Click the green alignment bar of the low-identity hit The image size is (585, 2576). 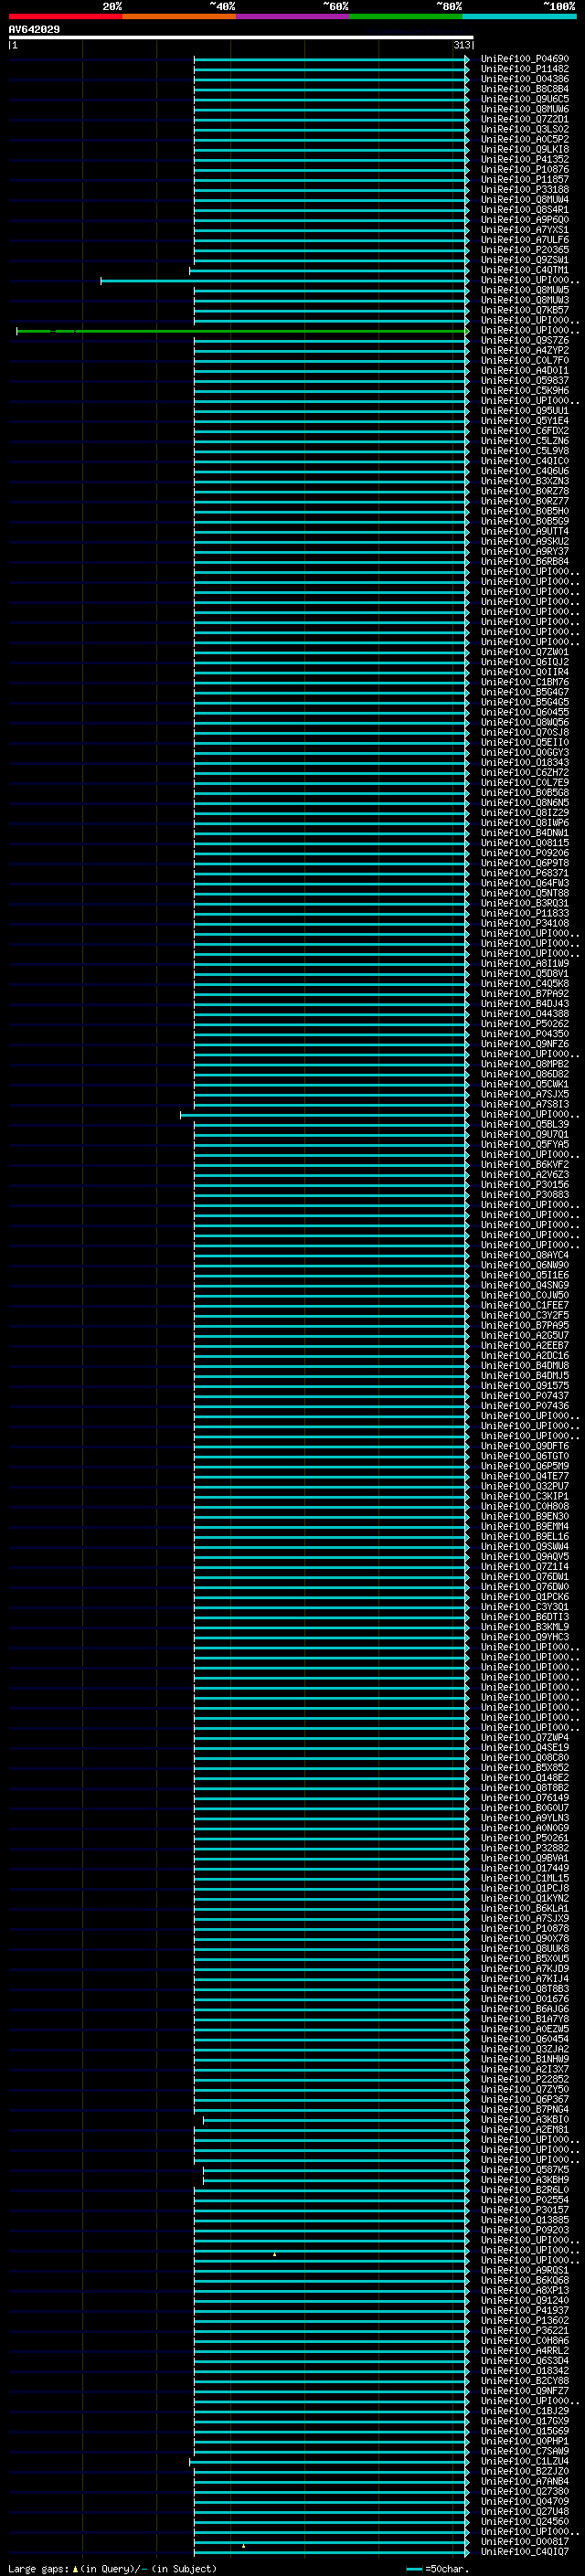242,330
